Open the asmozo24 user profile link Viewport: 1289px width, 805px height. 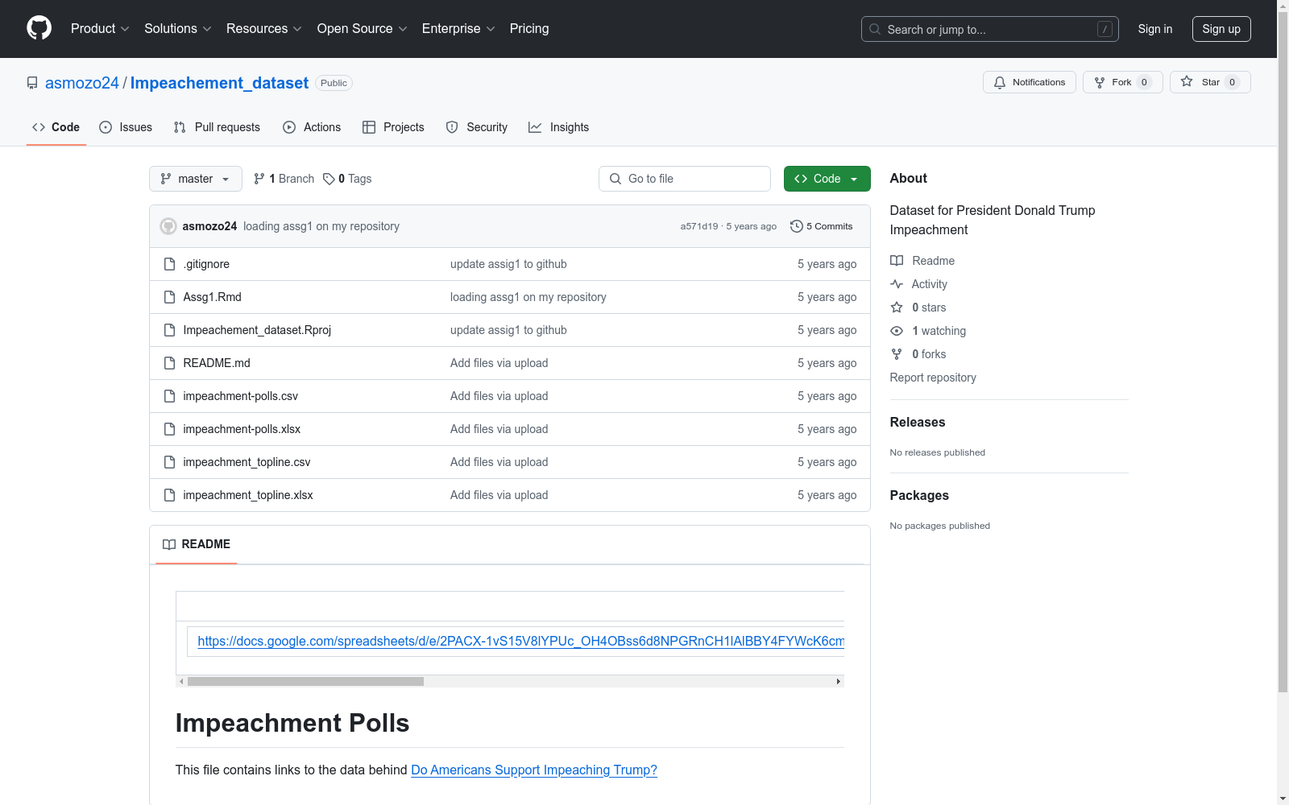(x=82, y=83)
